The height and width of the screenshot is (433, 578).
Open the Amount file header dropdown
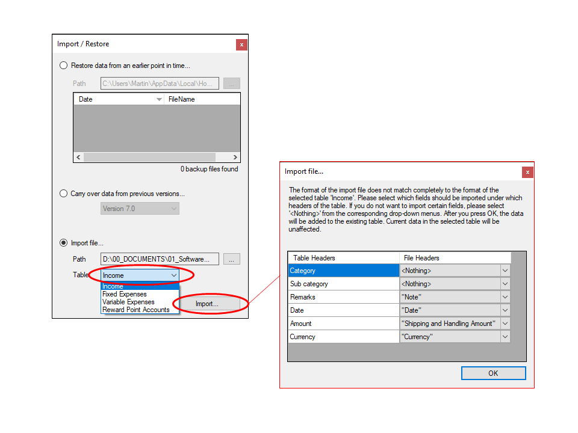[x=505, y=324]
